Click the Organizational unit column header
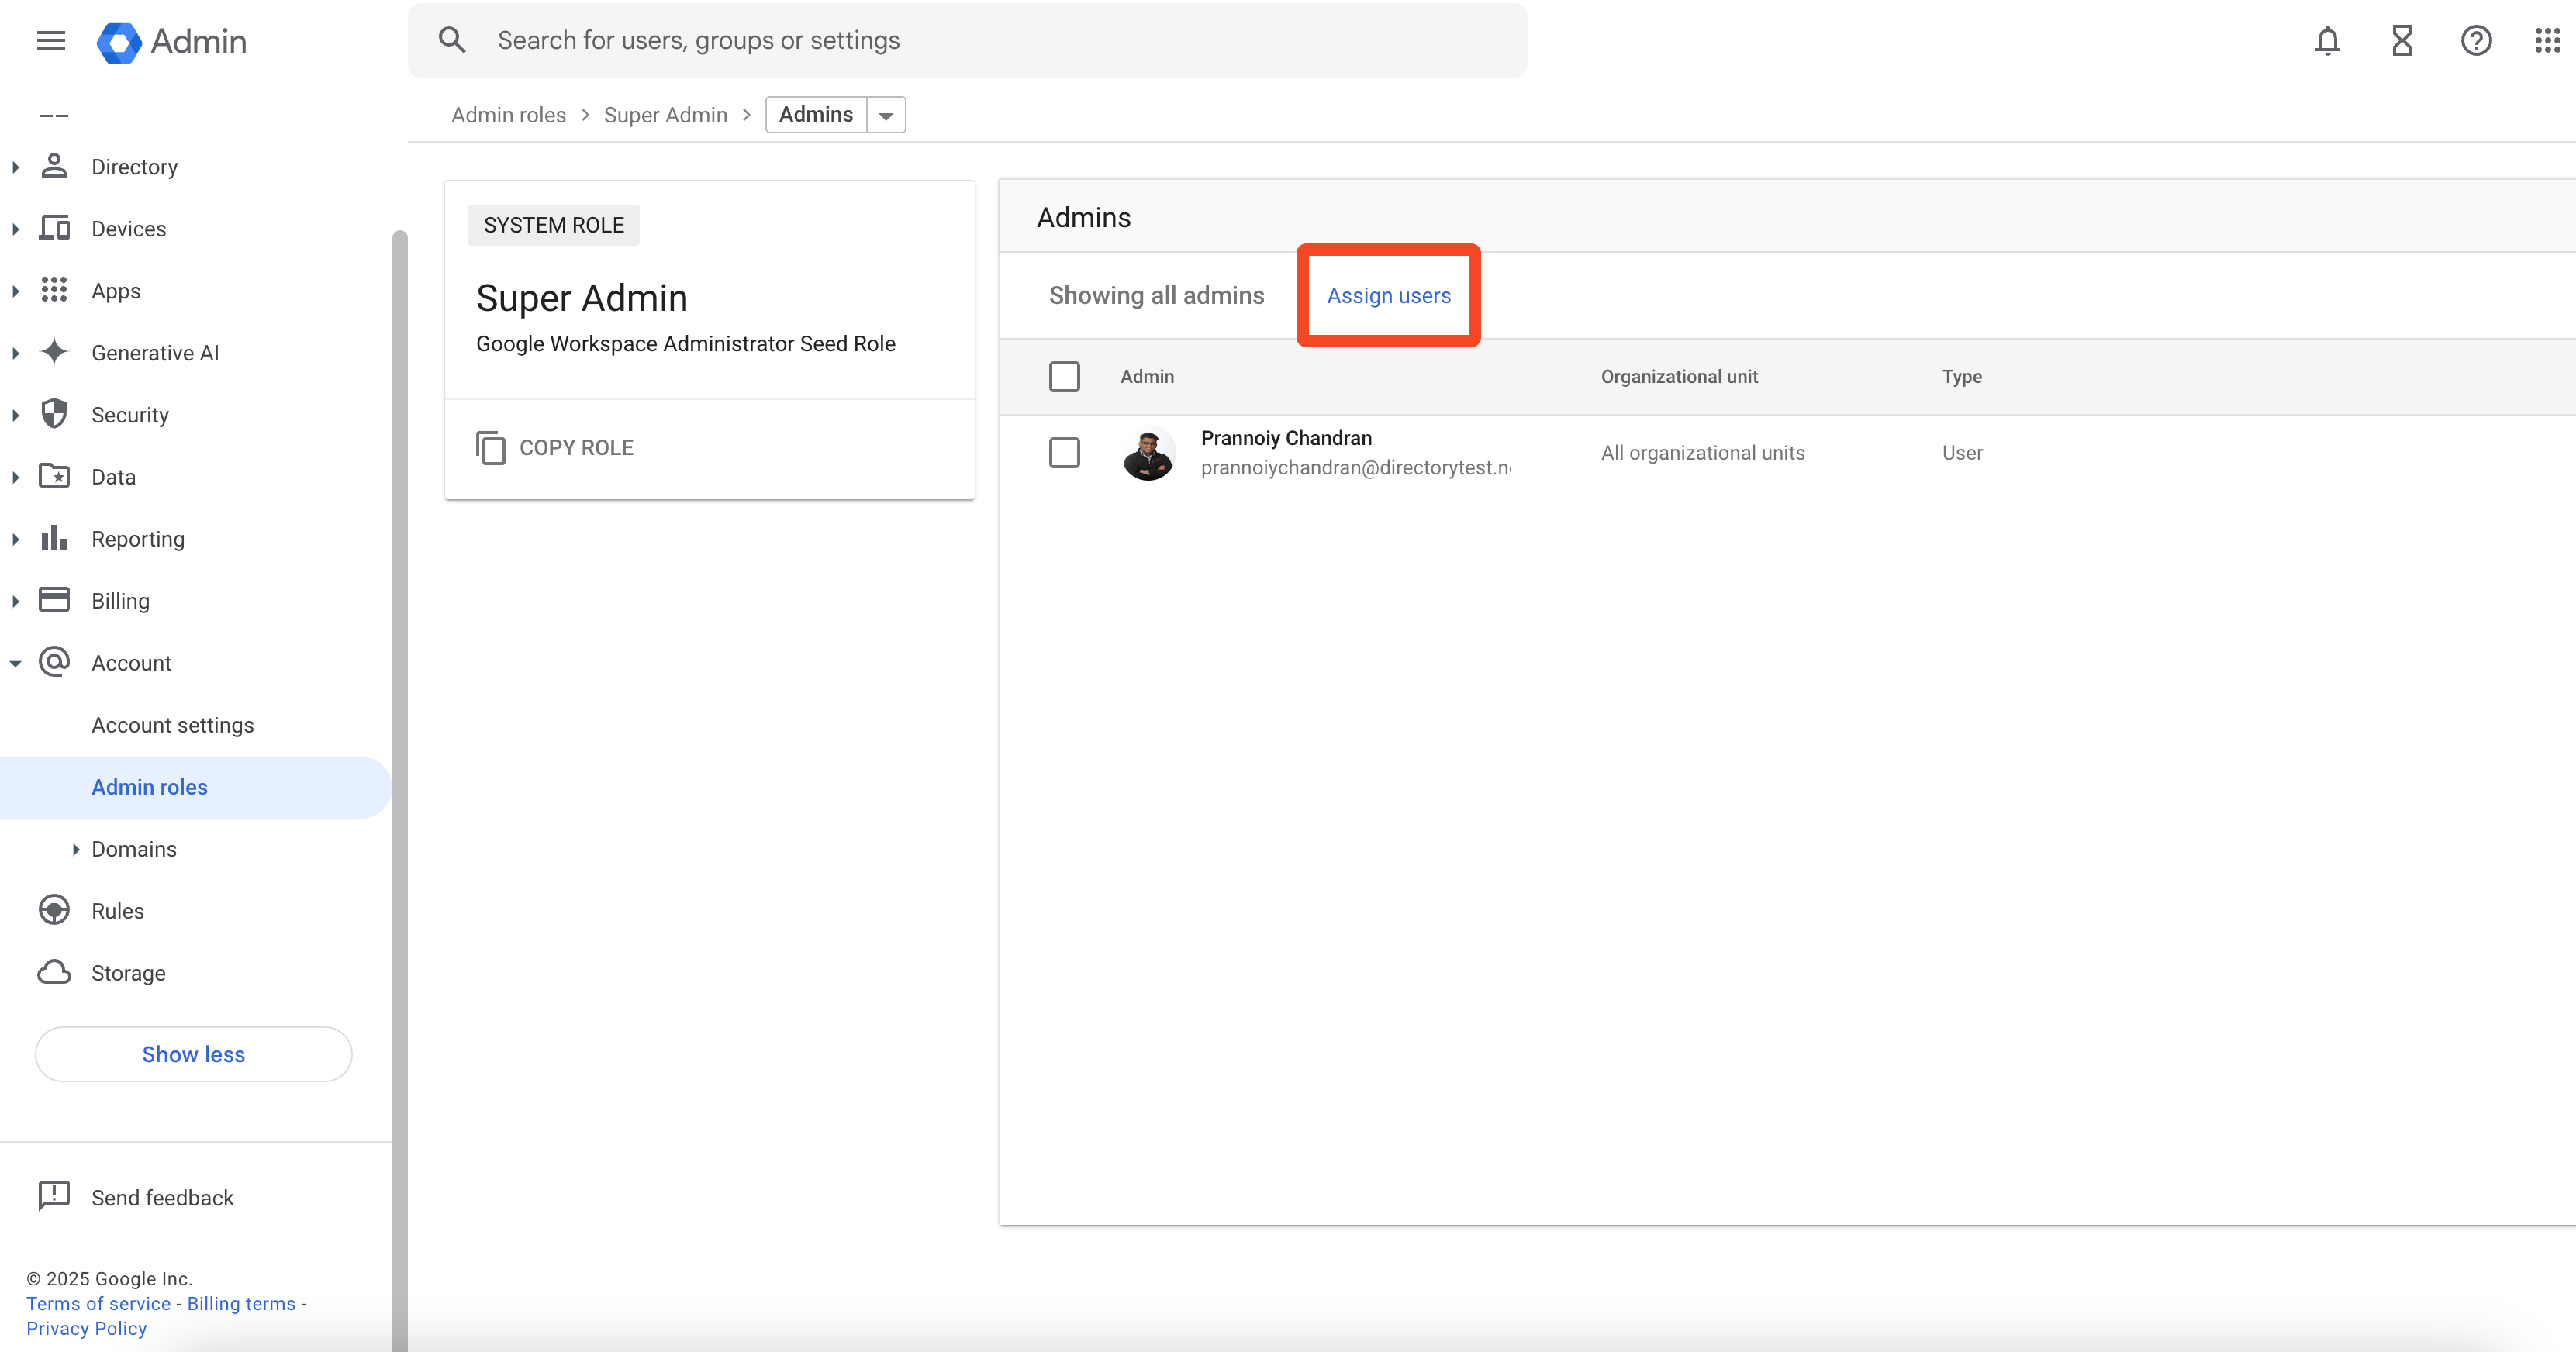 (1679, 376)
